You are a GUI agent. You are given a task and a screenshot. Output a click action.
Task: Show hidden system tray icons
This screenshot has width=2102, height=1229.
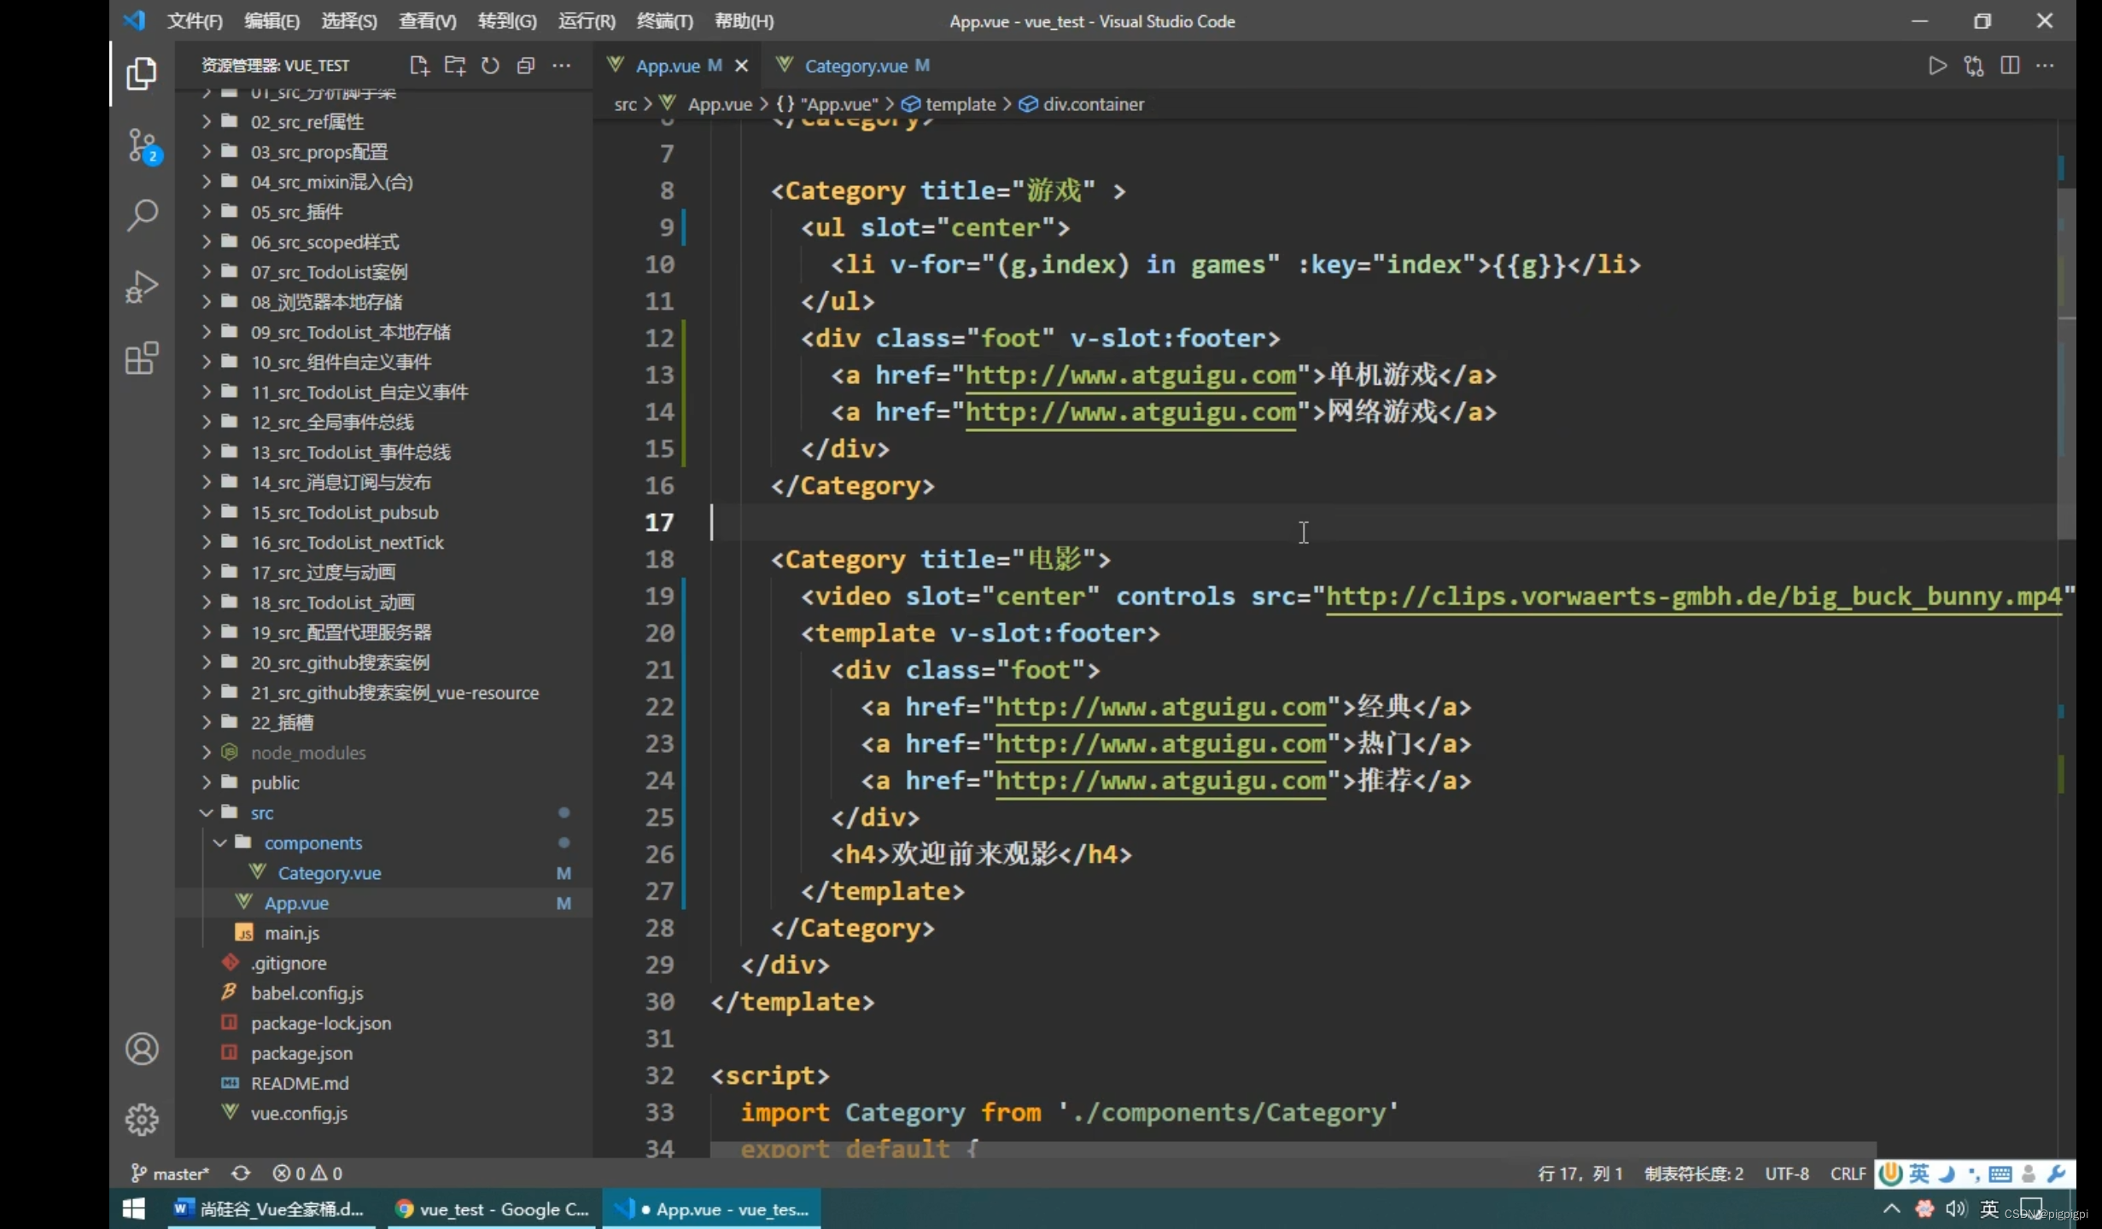tap(1891, 1209)
